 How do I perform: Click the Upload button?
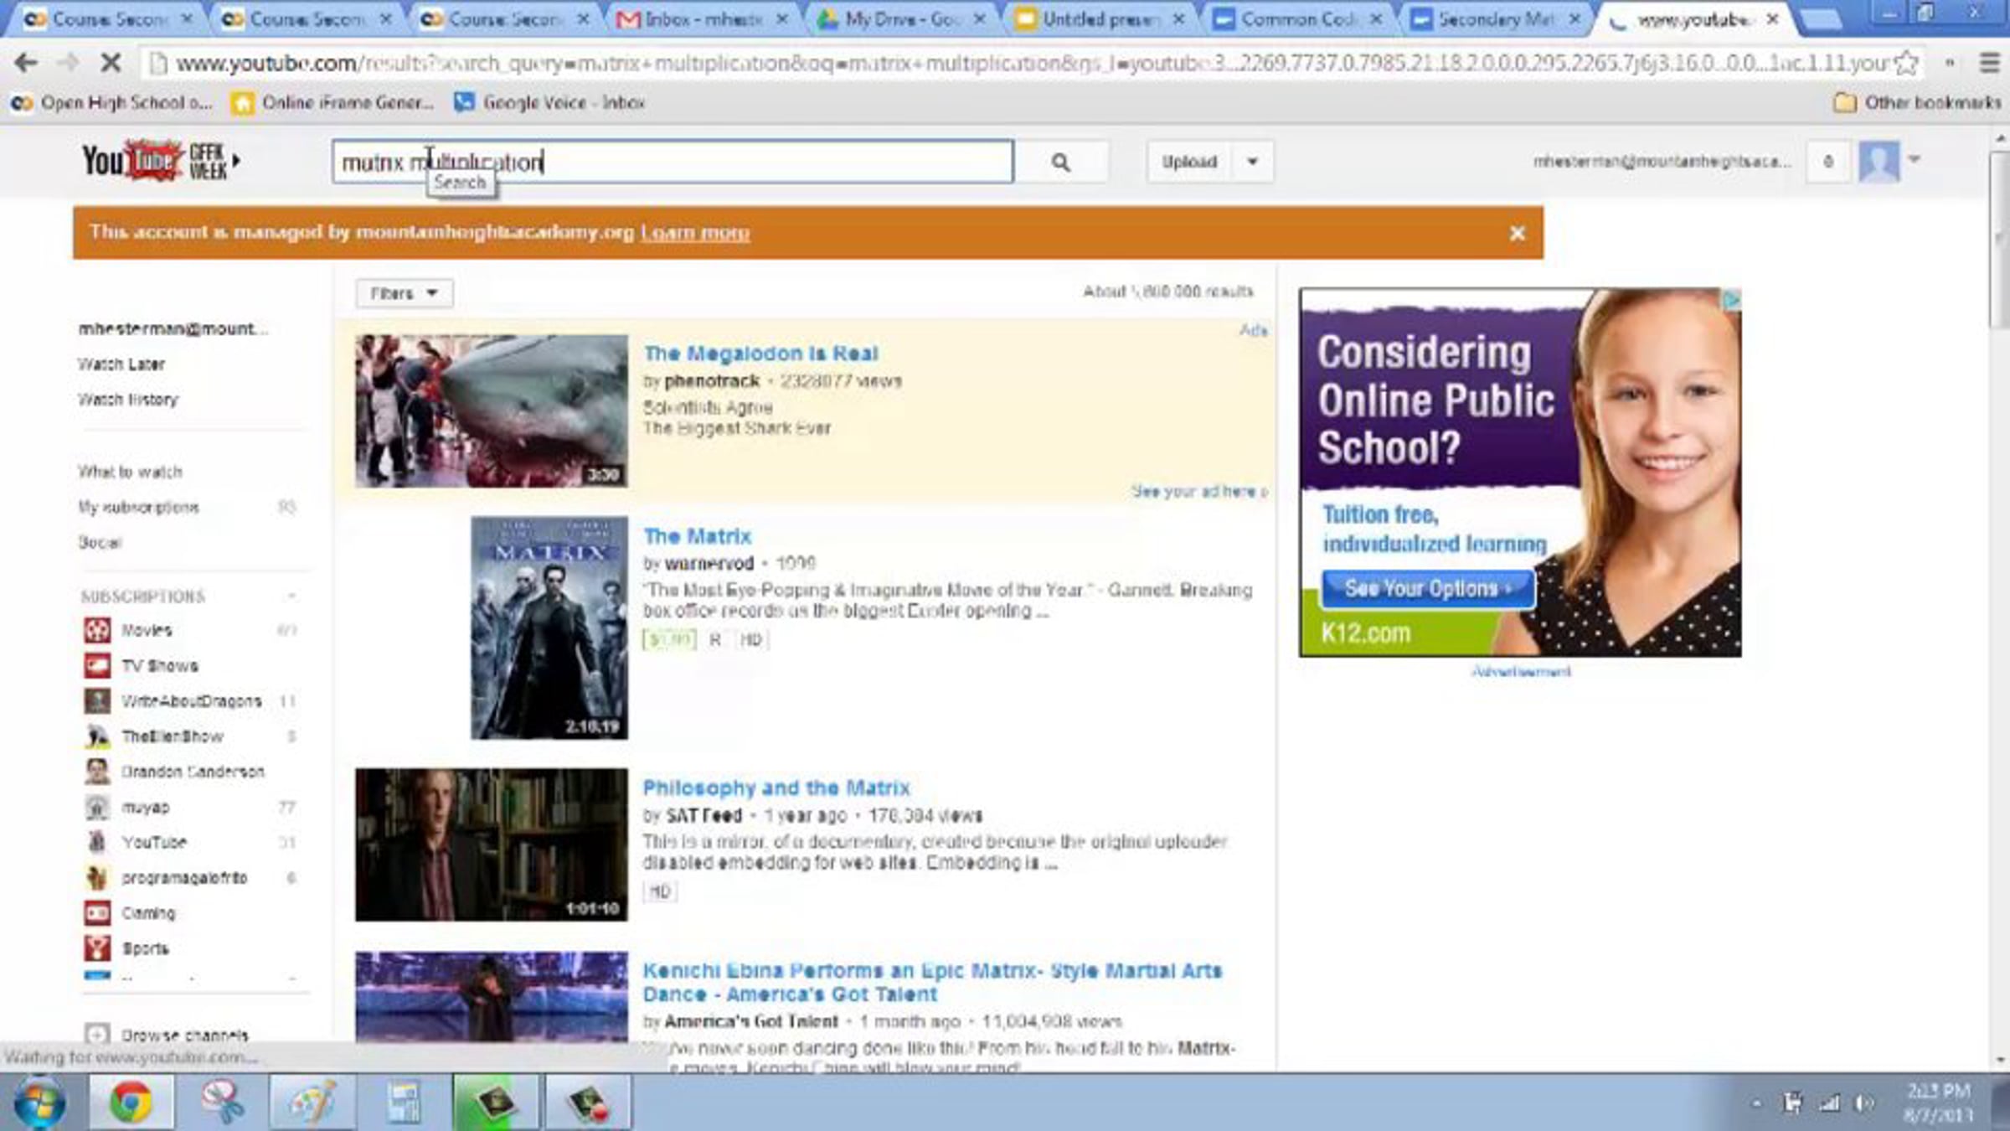(x=1188, y=162)
